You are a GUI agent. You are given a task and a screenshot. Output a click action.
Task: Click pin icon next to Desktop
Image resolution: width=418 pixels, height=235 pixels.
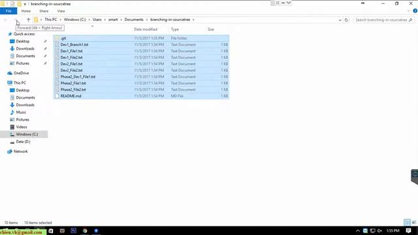coord(45,41)
